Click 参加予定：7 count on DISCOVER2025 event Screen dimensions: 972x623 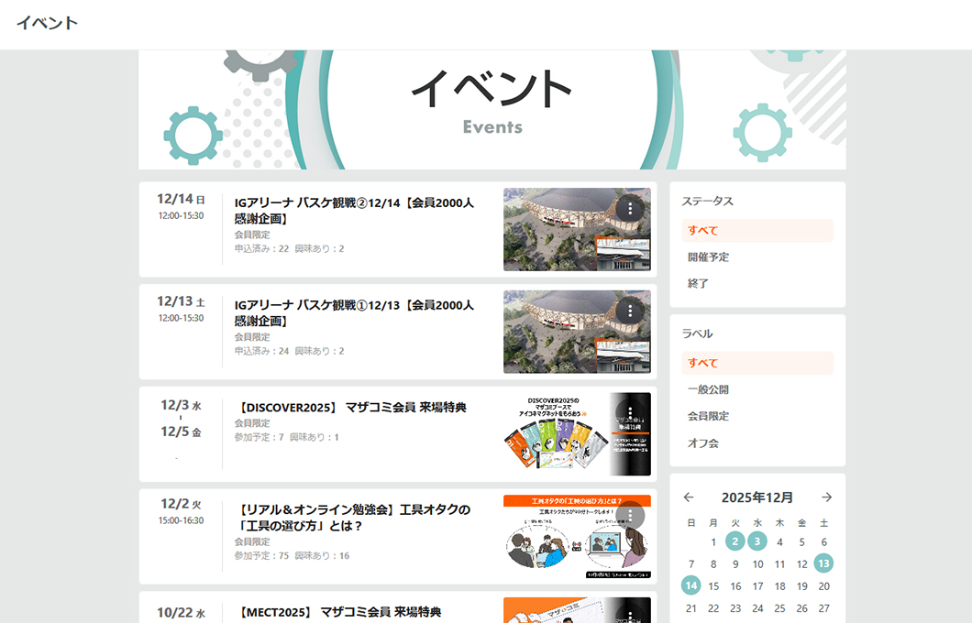260,437
